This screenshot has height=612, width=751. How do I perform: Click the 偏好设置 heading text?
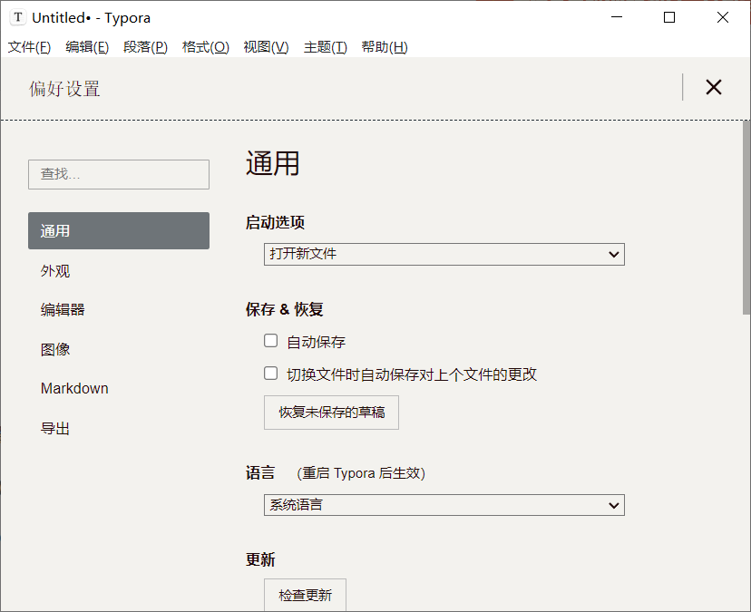64,89
